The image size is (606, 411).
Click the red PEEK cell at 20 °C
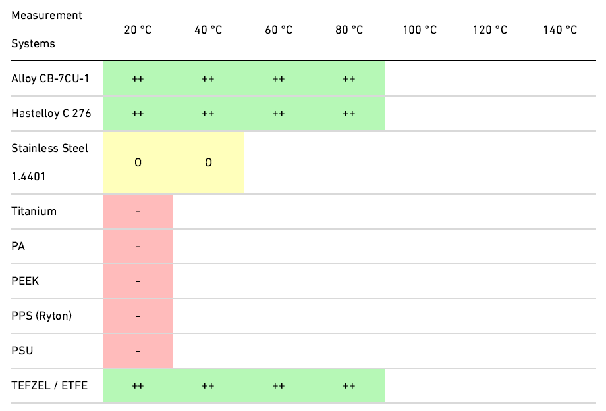pos(138,281)
